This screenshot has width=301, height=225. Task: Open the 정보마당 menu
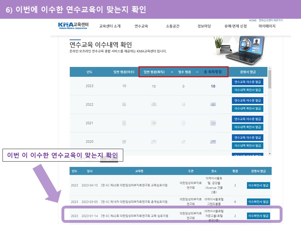204,26
